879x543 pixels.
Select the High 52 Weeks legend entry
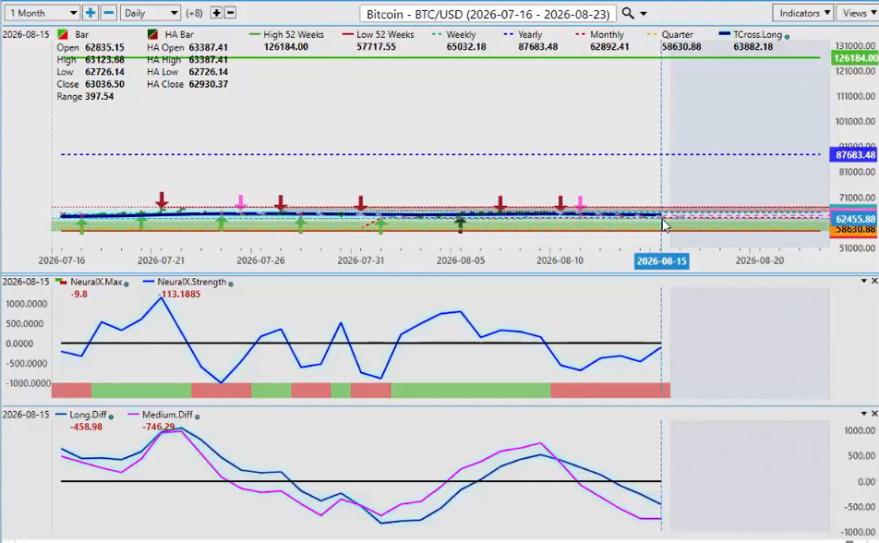pos(286,35)
